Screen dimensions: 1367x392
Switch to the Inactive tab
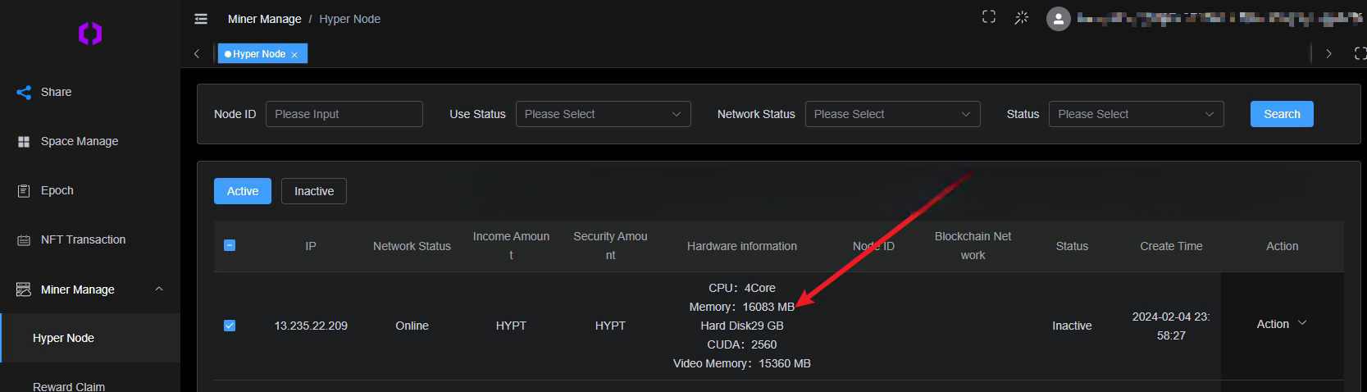314,191
